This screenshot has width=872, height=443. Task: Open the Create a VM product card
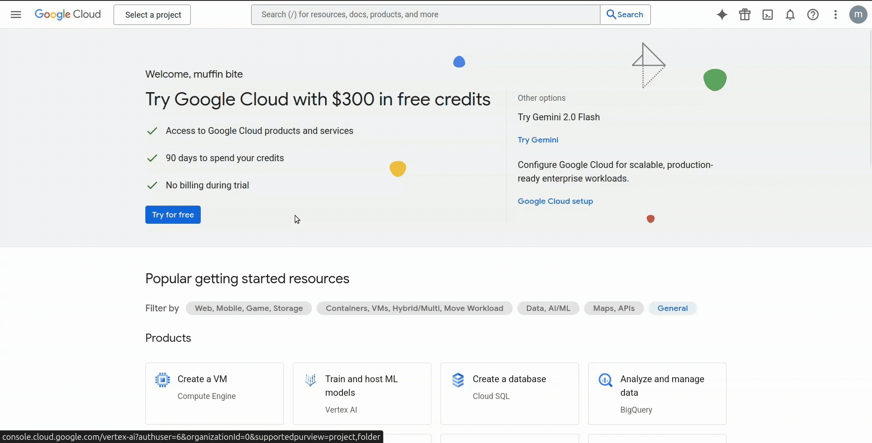(214, 393)
